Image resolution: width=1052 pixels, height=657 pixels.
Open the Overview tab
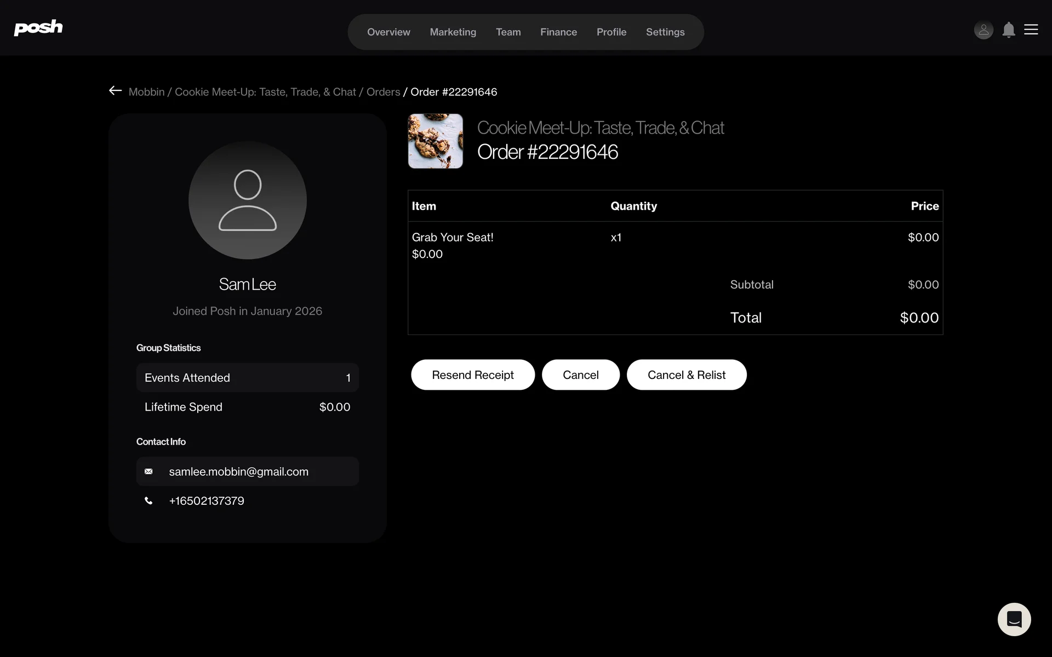click(388, 32)
